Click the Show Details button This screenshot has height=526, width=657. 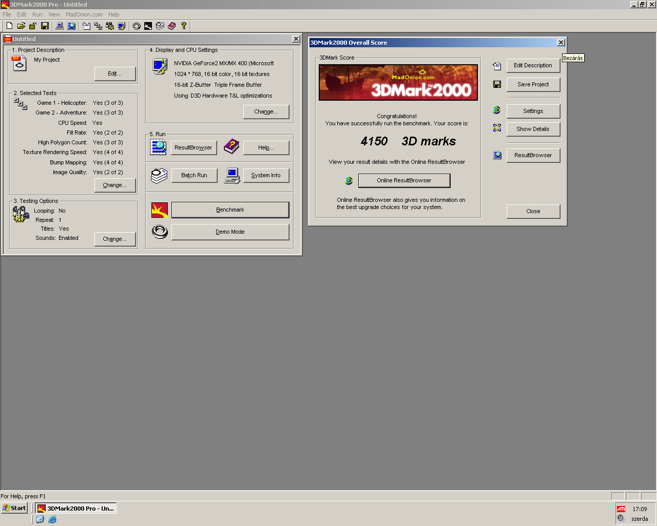point(533,129)
